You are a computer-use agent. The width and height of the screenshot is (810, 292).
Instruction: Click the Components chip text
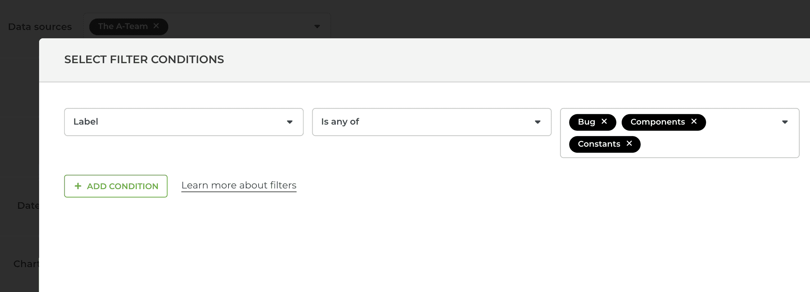tap(658, 122)
